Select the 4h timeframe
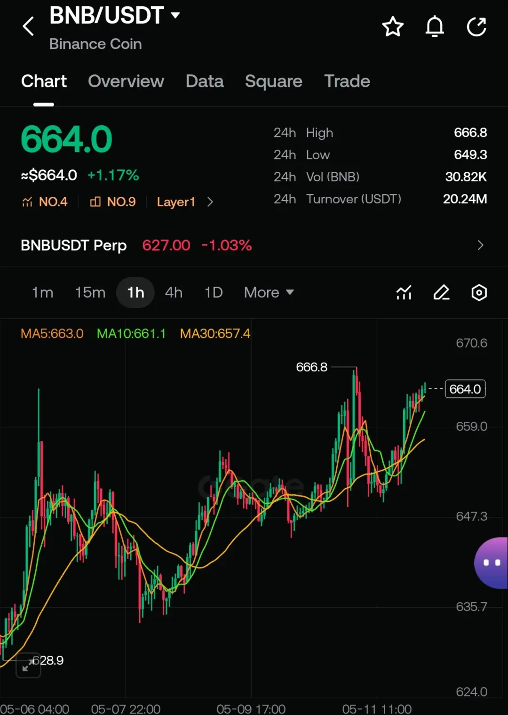The image size is (508, 715). pyautogui.click(x=174, y=292)
